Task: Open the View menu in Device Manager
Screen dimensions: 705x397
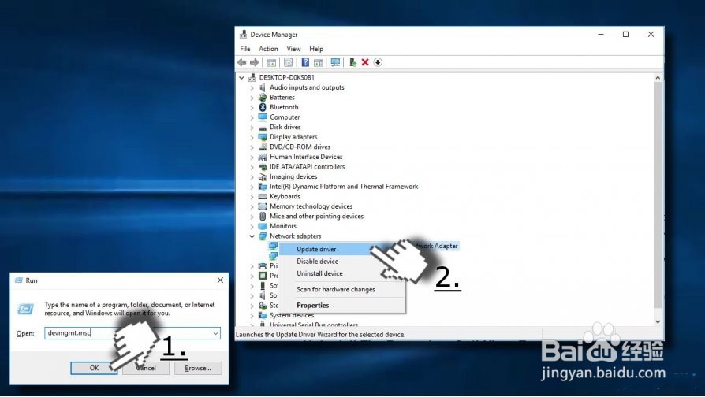Action: 293,49
